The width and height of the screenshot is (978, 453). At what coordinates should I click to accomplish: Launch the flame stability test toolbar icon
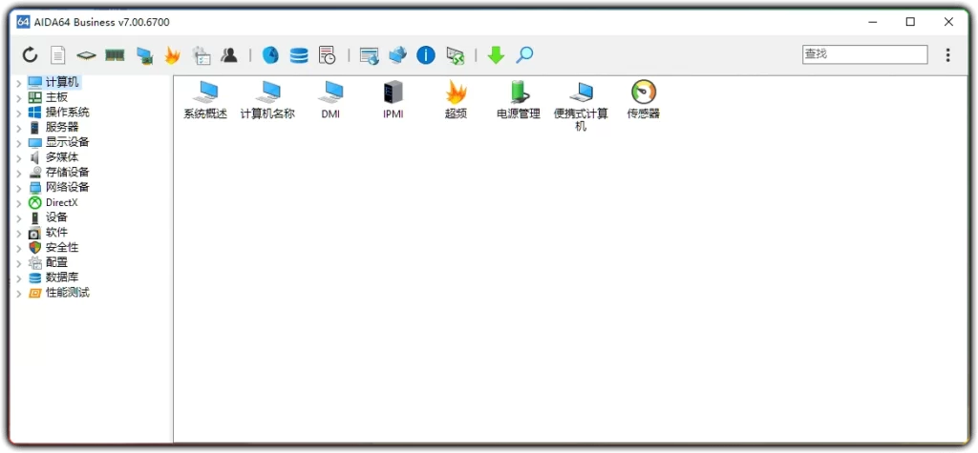tap(172, 55)
